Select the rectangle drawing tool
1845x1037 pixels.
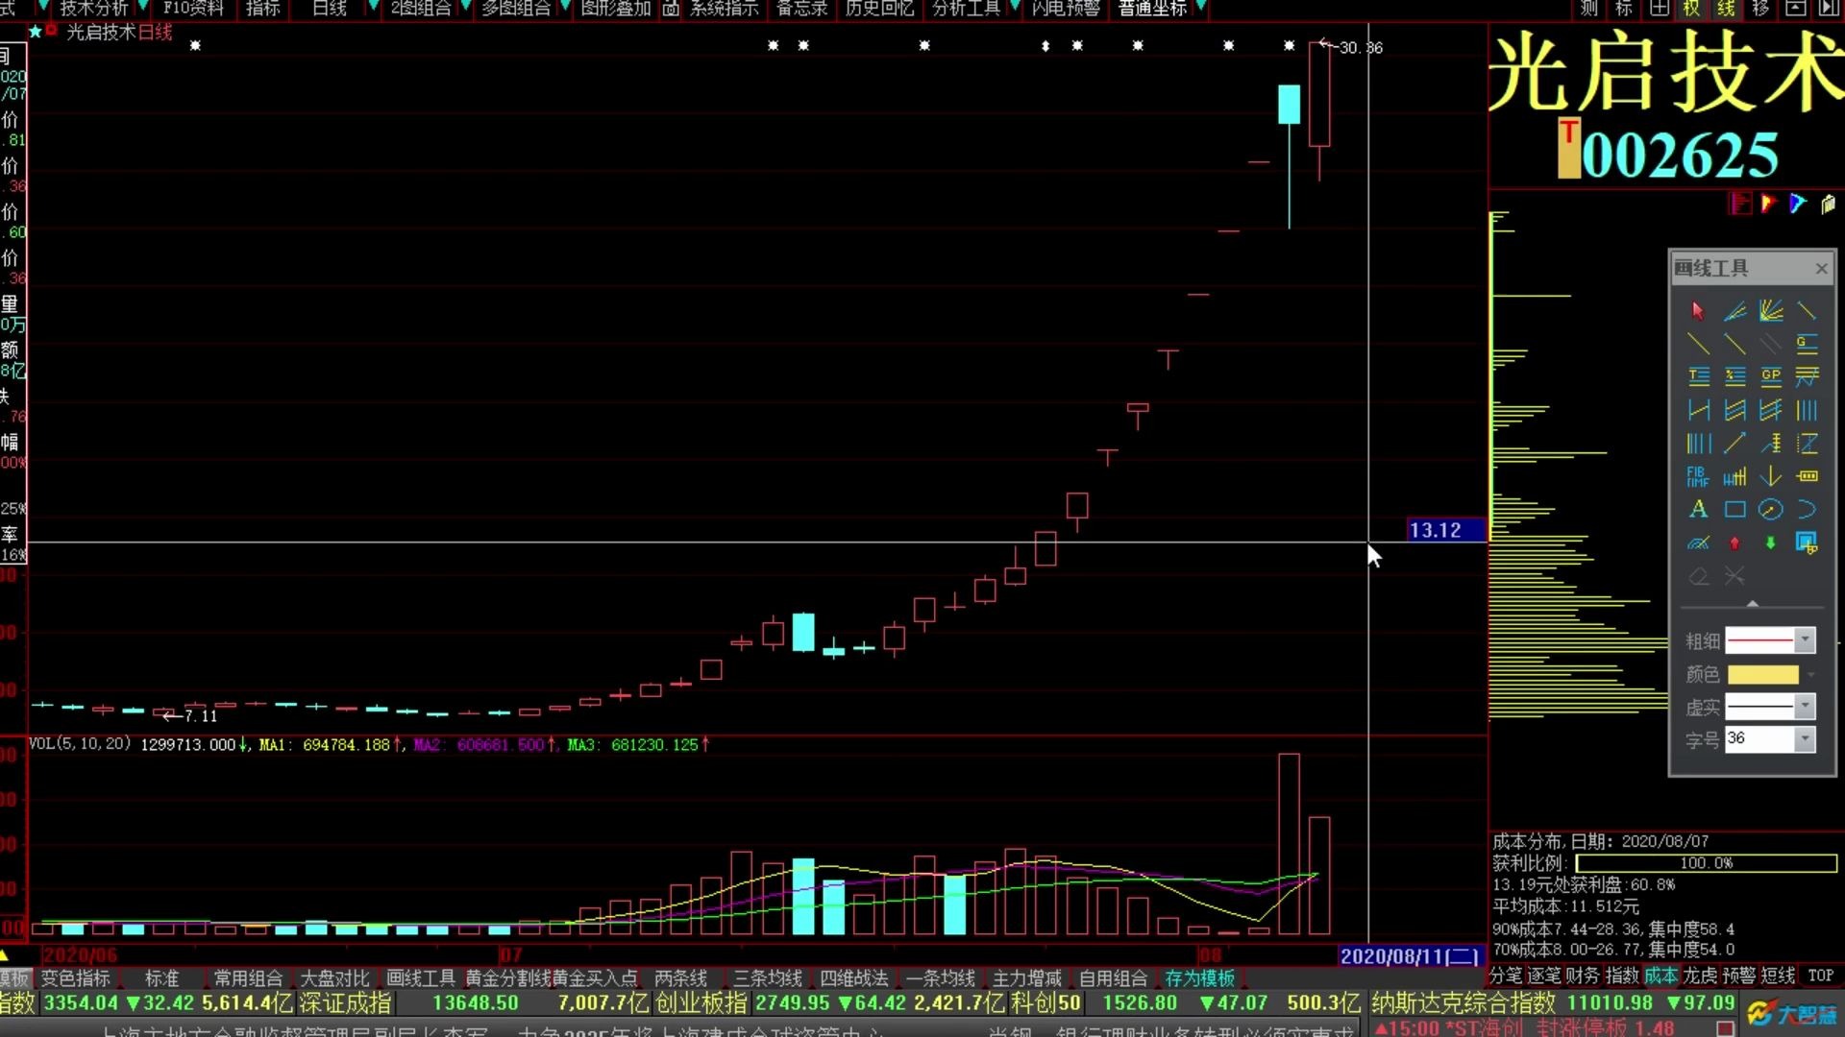tap(1734, 509)
